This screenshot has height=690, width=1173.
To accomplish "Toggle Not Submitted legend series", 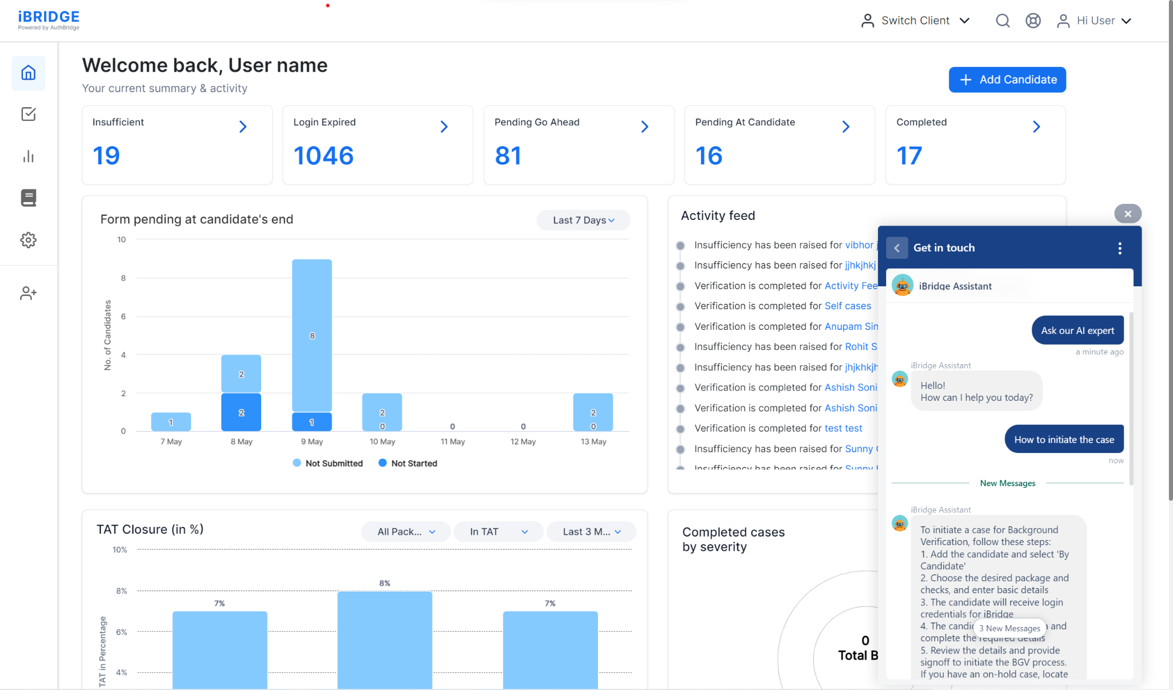I will coord(328,463).
